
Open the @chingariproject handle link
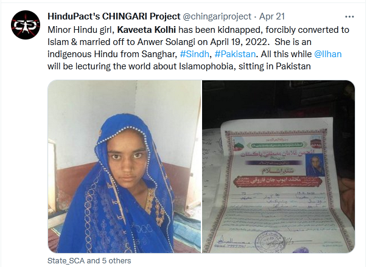click(x=217, y=16)
